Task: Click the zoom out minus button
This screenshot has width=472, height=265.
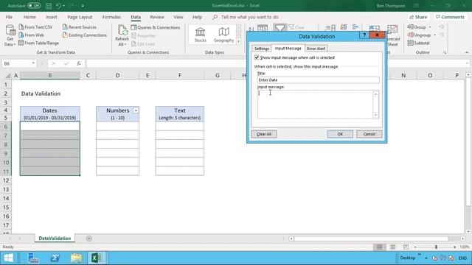Action: point(415,247)
